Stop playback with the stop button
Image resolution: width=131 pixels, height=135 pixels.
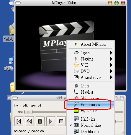pos(61,121)
